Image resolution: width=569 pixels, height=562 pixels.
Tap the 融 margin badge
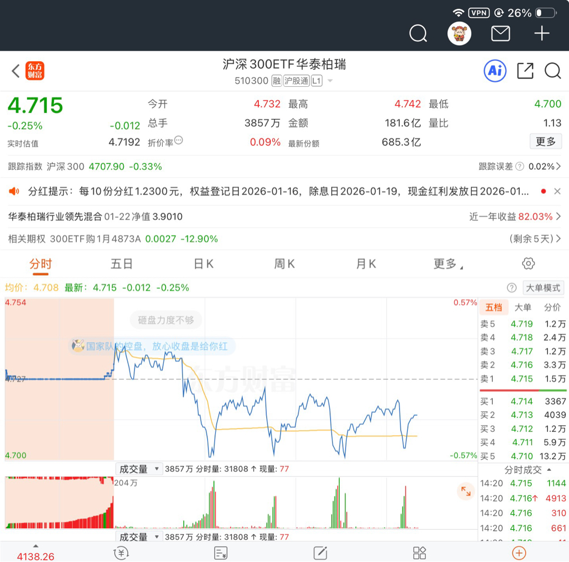point(277,81)
